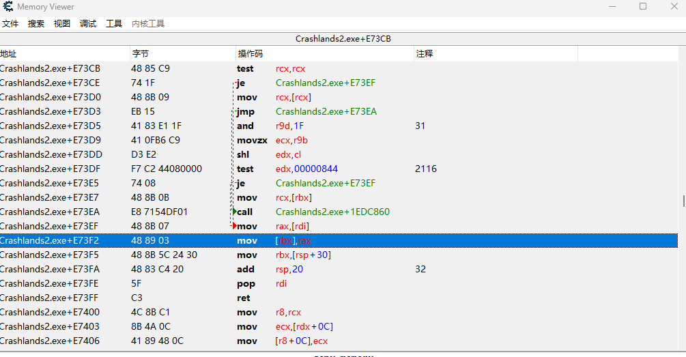Viewport: 686px width, 357px height.
Task: Select row address Crashlands2.exe+E73D9
Action: pyautogui.click(x=51, y=140)
